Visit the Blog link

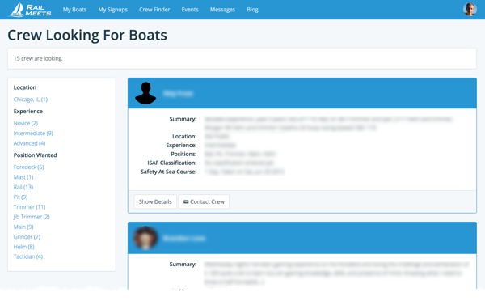tap(252, 10)
